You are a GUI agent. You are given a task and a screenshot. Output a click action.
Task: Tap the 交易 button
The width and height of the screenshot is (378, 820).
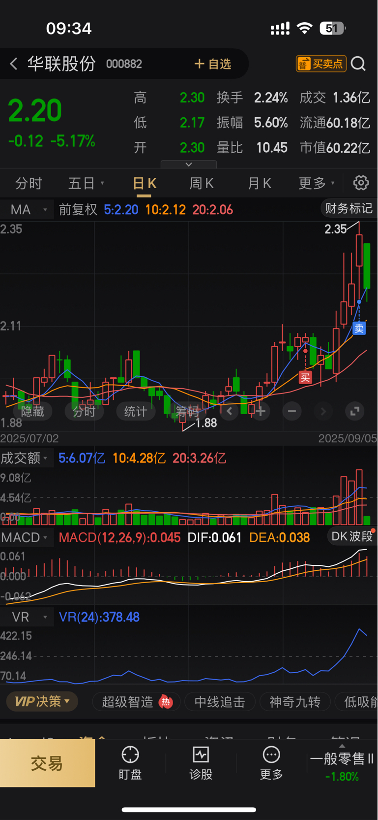pos(47,763)
